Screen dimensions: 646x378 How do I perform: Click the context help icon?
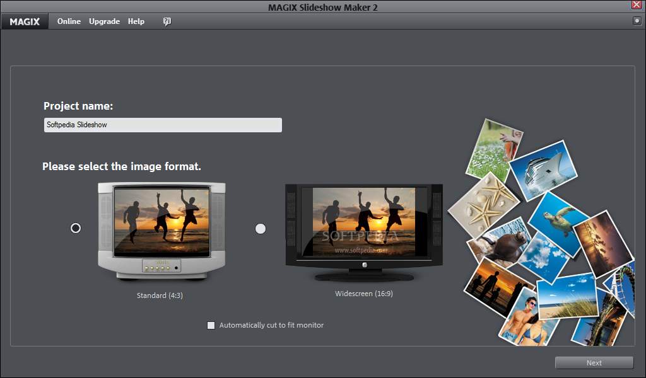[167, 21]
